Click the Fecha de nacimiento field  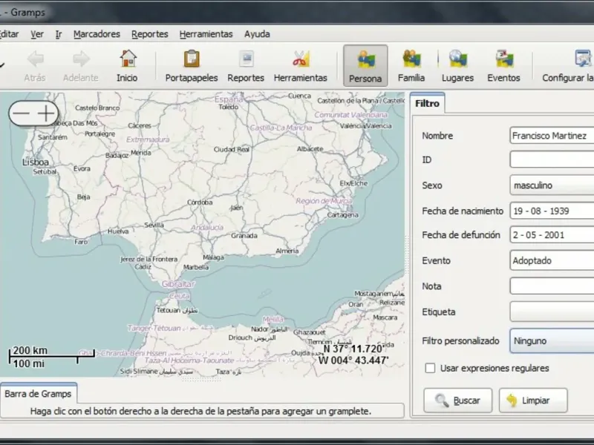(552, 211)
